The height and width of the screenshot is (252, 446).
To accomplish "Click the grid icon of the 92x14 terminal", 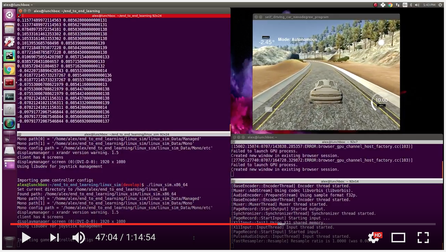I will click(233, 181).
